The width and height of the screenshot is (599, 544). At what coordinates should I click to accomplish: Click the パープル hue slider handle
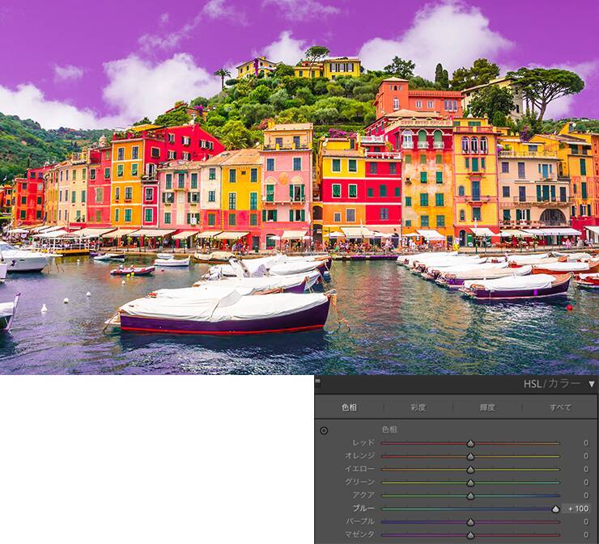point(470,521)
